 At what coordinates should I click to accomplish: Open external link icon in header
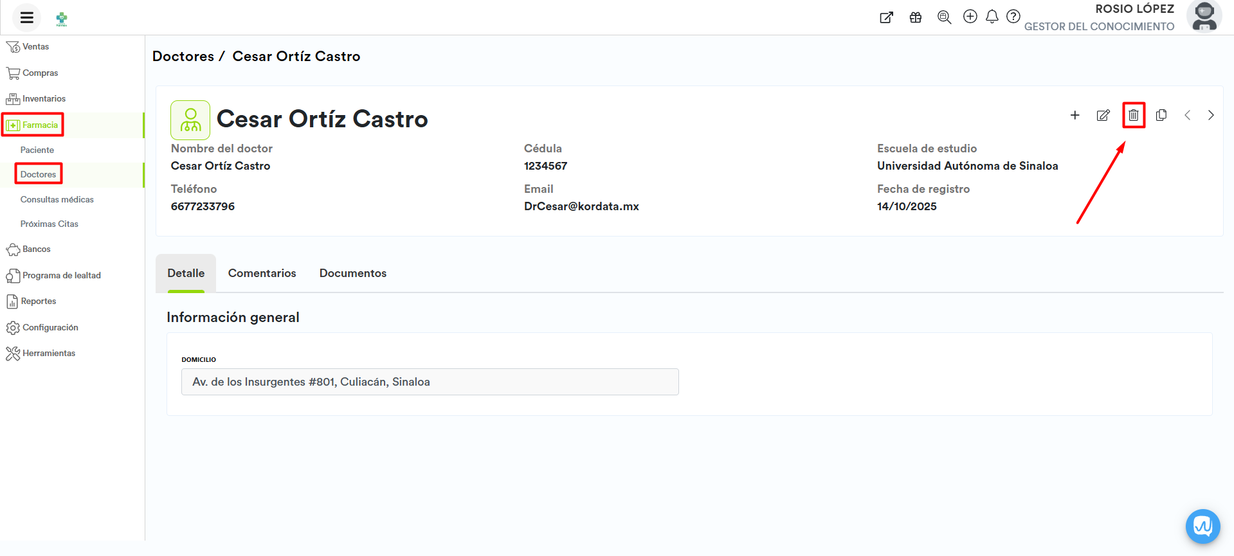pos(886,17)
